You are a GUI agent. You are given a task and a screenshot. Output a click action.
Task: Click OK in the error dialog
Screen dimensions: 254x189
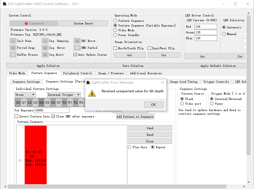[154, 104]
